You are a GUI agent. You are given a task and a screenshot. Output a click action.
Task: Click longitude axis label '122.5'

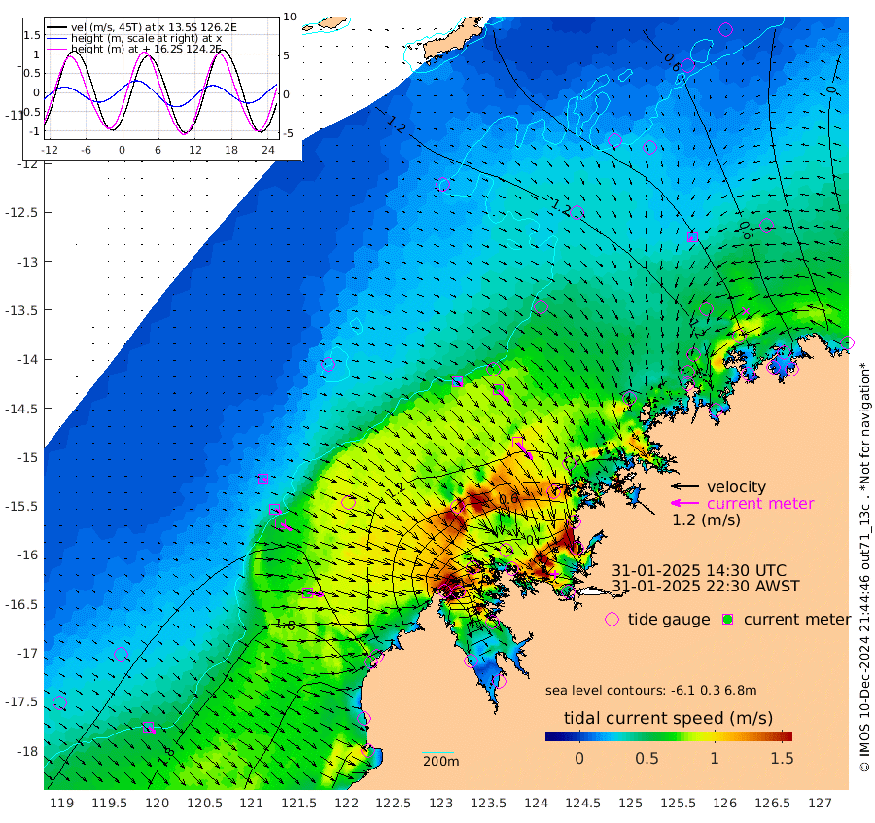pos(394,803)
